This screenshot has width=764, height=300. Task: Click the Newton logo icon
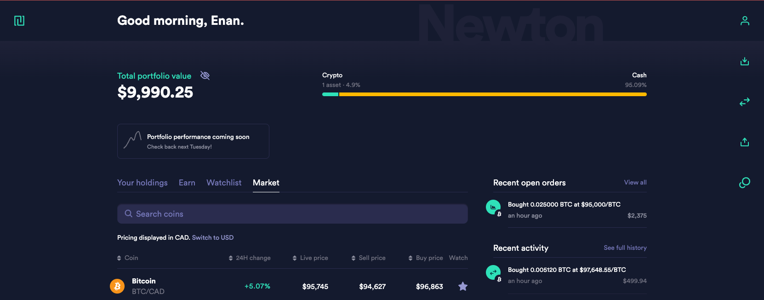click(19, 21)
